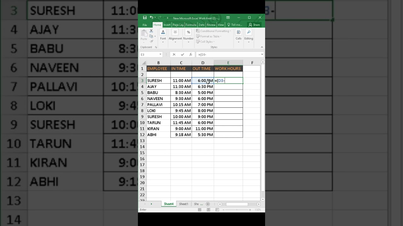Select column D header
The image size is (403, 226).
coord(203,63)
